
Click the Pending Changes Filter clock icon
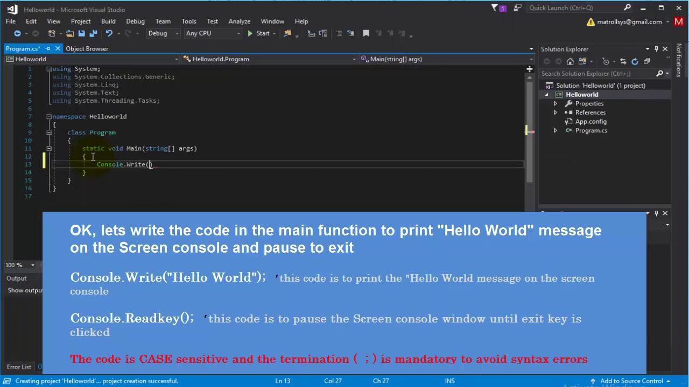coord(606,61)
